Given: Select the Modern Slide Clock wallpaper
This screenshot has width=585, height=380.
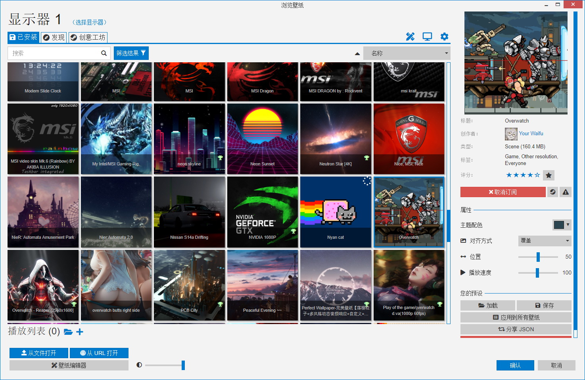Looking at the screenshot, I should coord(43,82).
